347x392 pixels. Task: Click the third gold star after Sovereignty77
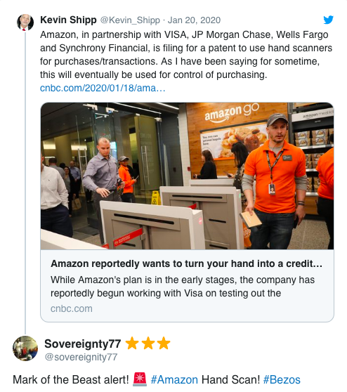click(x=164, y=343)
